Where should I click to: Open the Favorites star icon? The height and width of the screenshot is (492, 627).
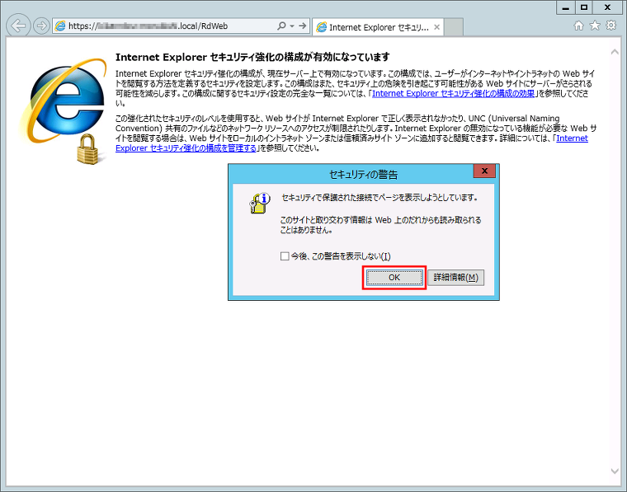click(595, 26)
